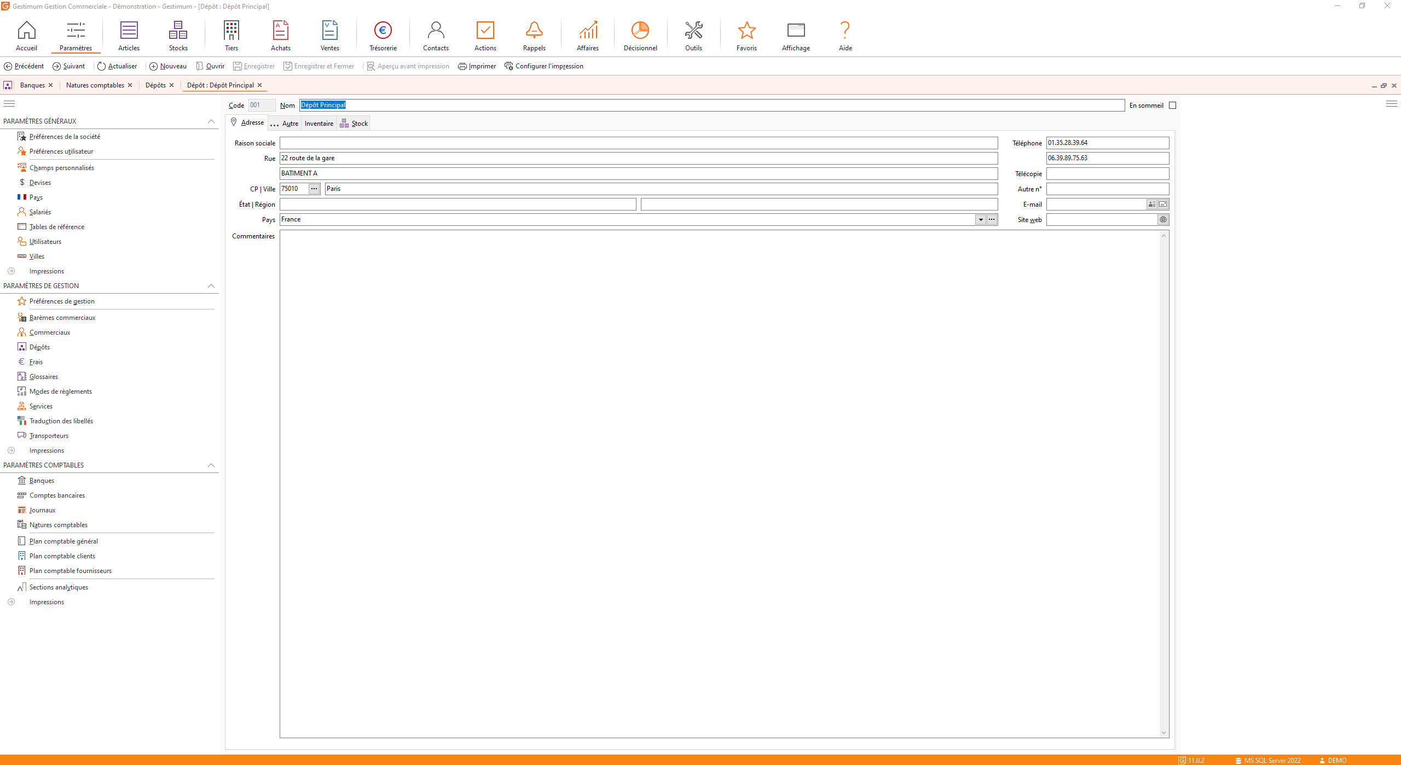
Task: Open the Contacts ribbon icon
Action: [x=436, y=36]
